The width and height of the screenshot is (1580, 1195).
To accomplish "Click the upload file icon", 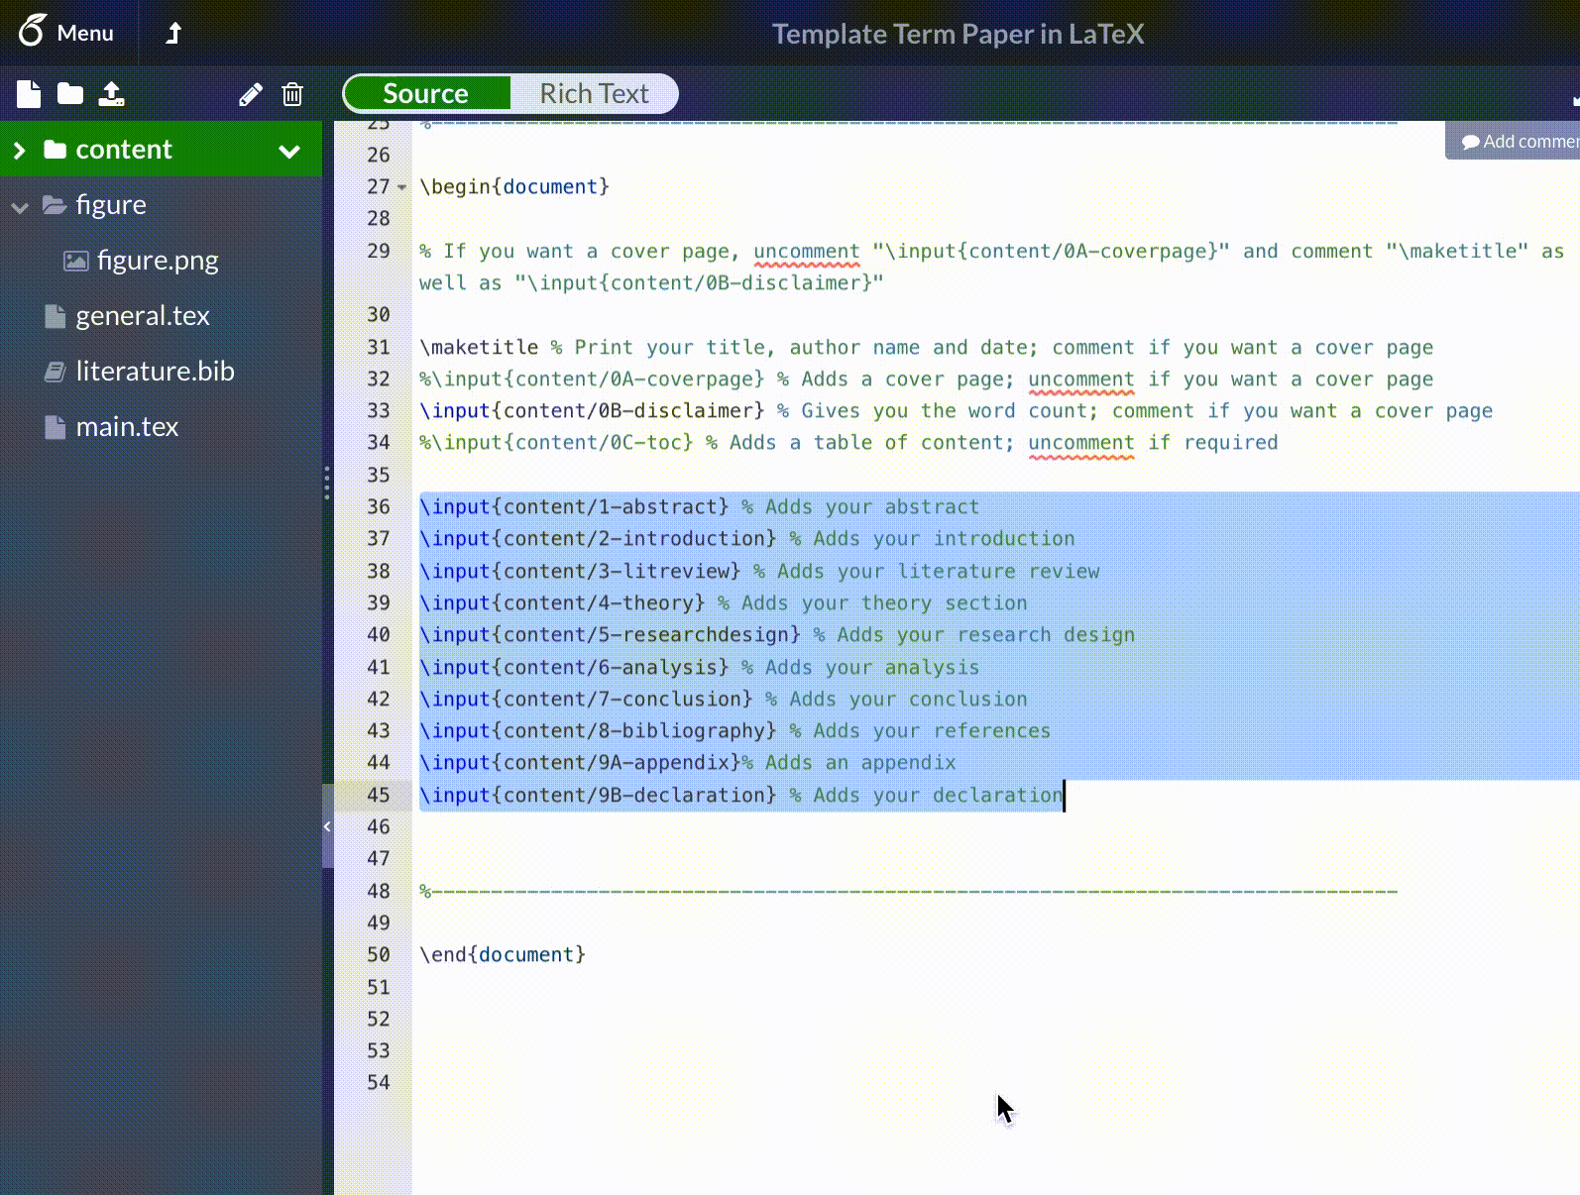I will (x=111, y=94).
